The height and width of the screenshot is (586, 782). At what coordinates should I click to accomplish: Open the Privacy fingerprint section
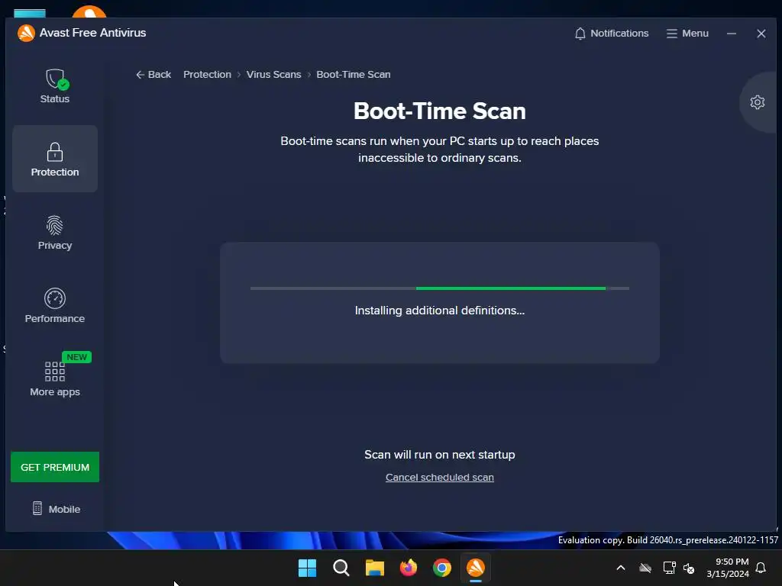coord(55,232)
